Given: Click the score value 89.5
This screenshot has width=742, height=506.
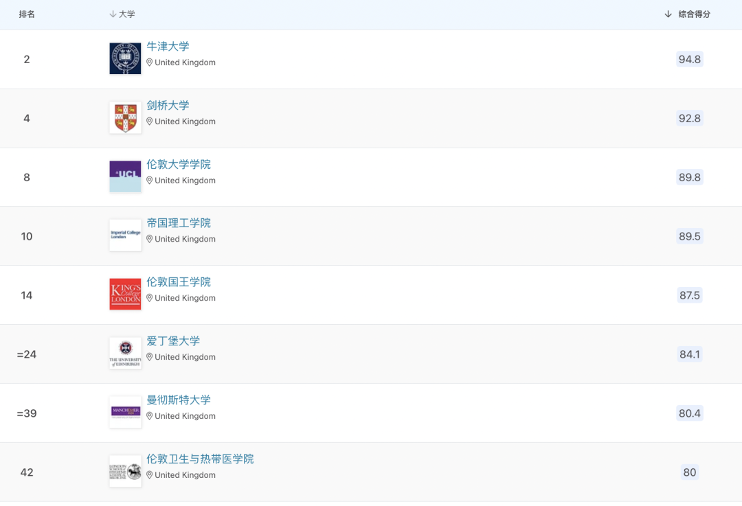Looking at the screenshot, I should pos(690,236).
